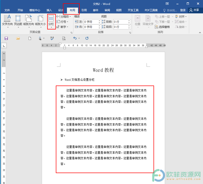The image size is (203, 184).
Task: Click the print preview icon
Action: pos(64,38)
